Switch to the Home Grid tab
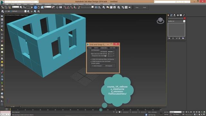The image size is (206, 116). coord(104,48)
